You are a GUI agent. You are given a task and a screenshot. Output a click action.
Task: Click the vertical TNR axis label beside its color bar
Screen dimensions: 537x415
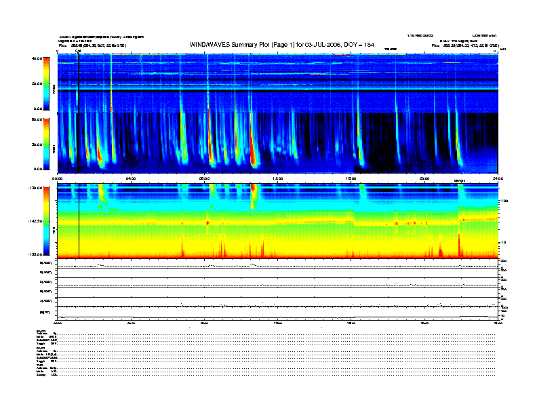click(x=54, y=231)
